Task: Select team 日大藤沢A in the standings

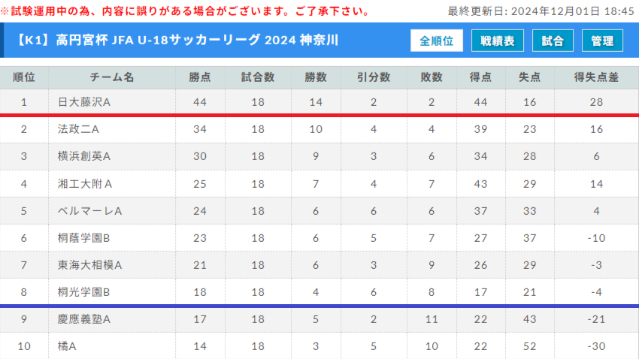Action: (84, 102)
